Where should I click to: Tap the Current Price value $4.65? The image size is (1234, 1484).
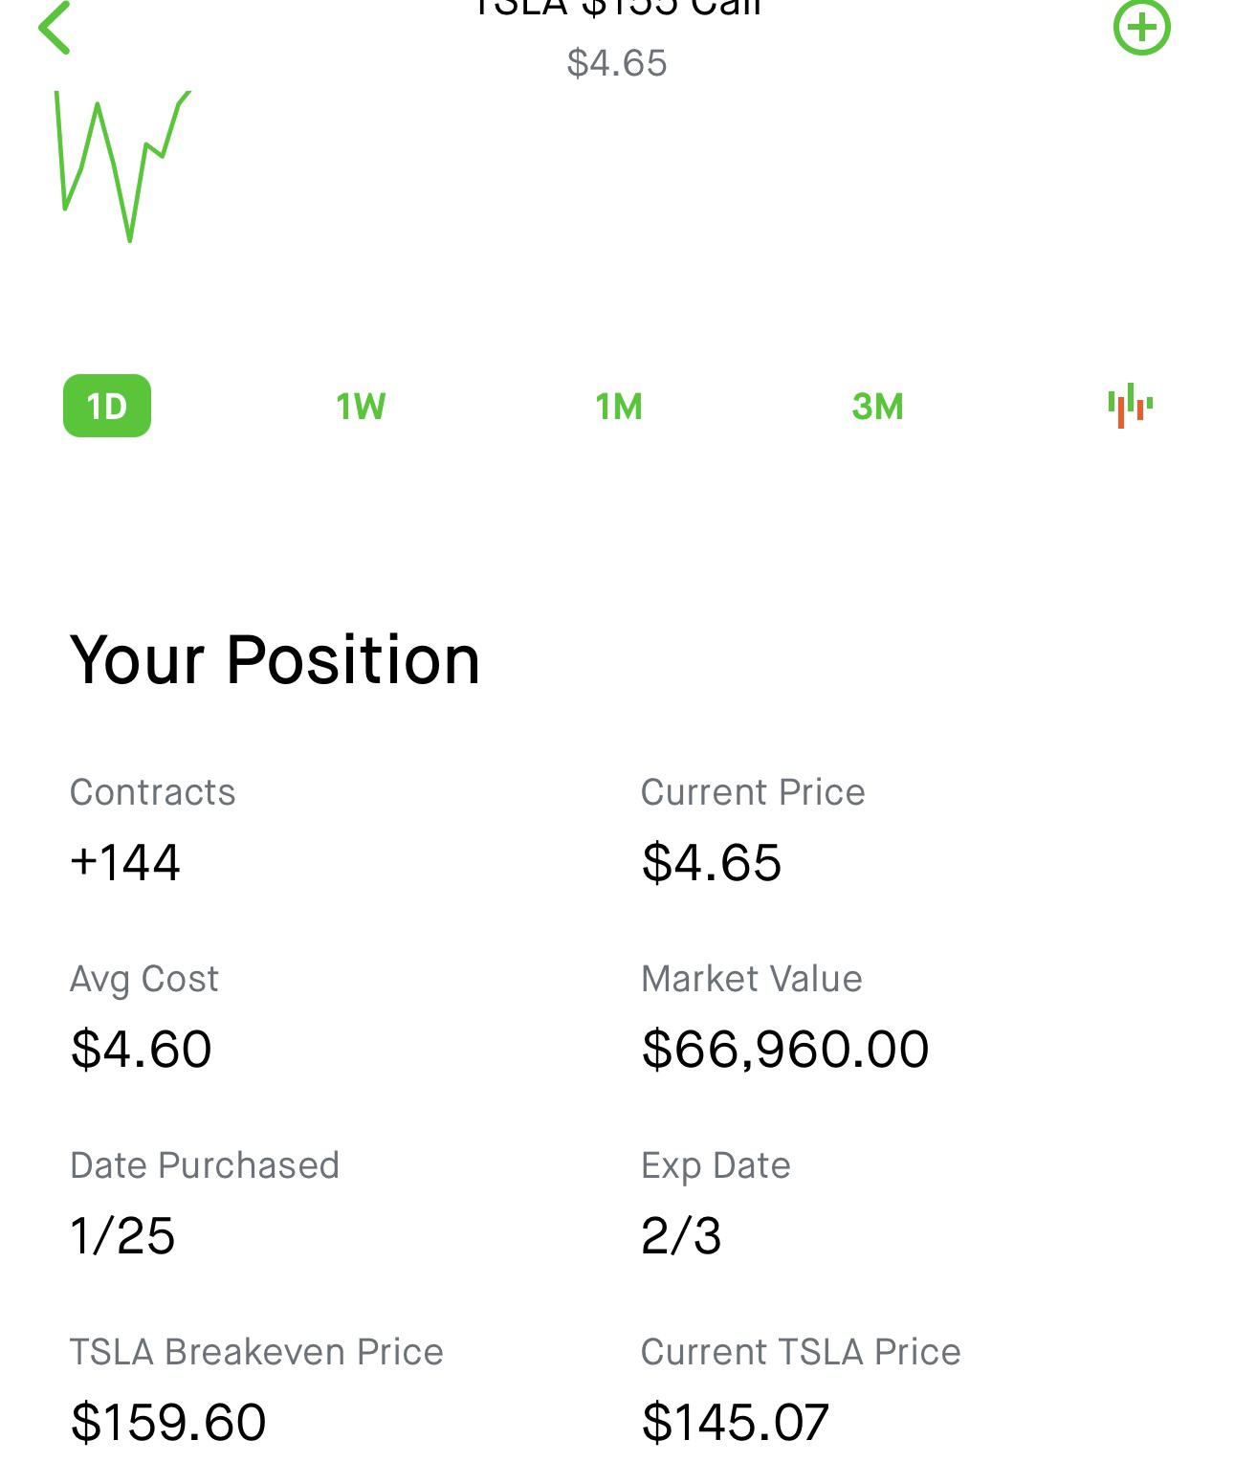(x=711, y=862)
